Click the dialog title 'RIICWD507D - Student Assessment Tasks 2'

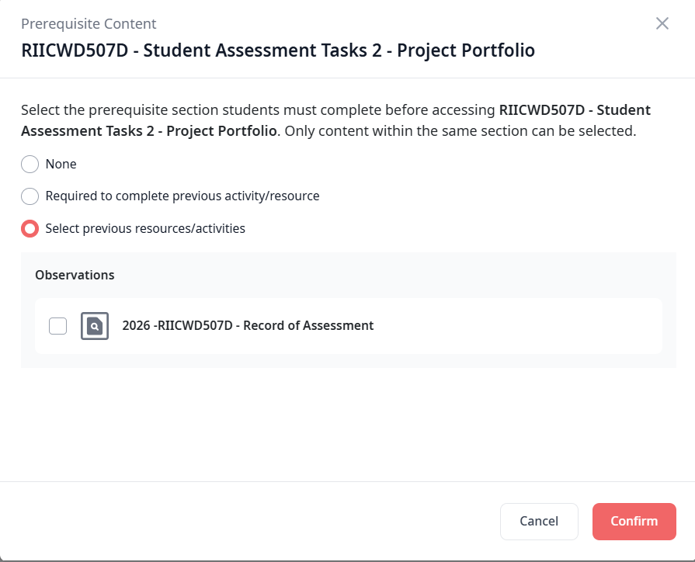278,50
